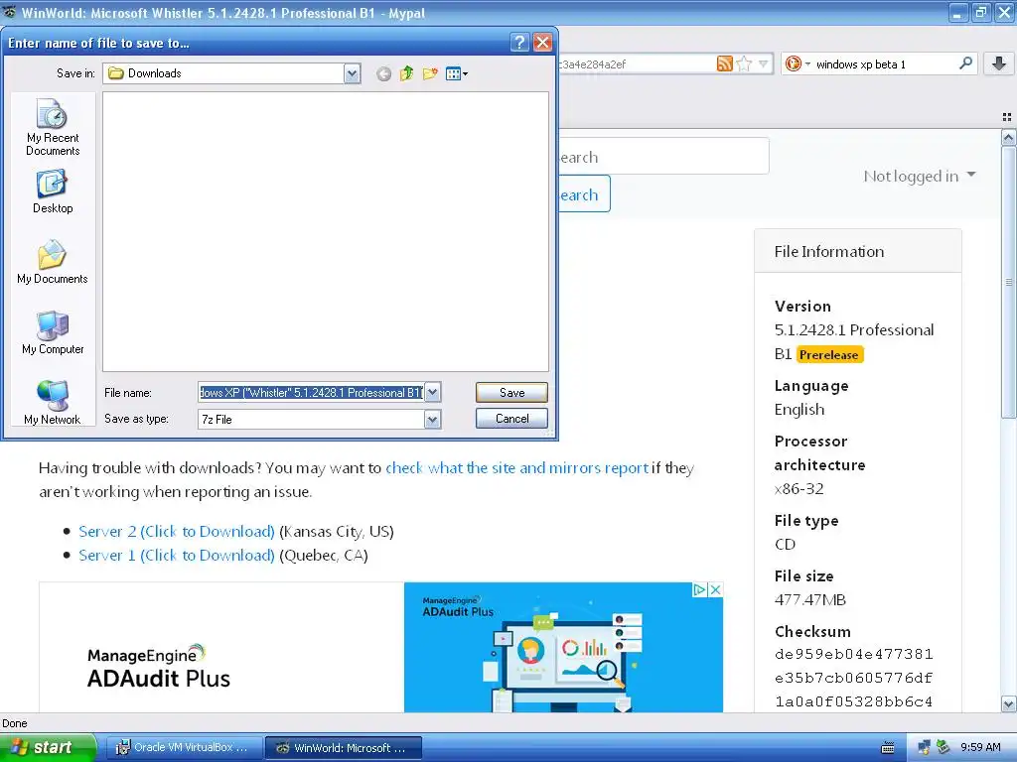
Task: Click the File name text field
Action: coord(311,393)
